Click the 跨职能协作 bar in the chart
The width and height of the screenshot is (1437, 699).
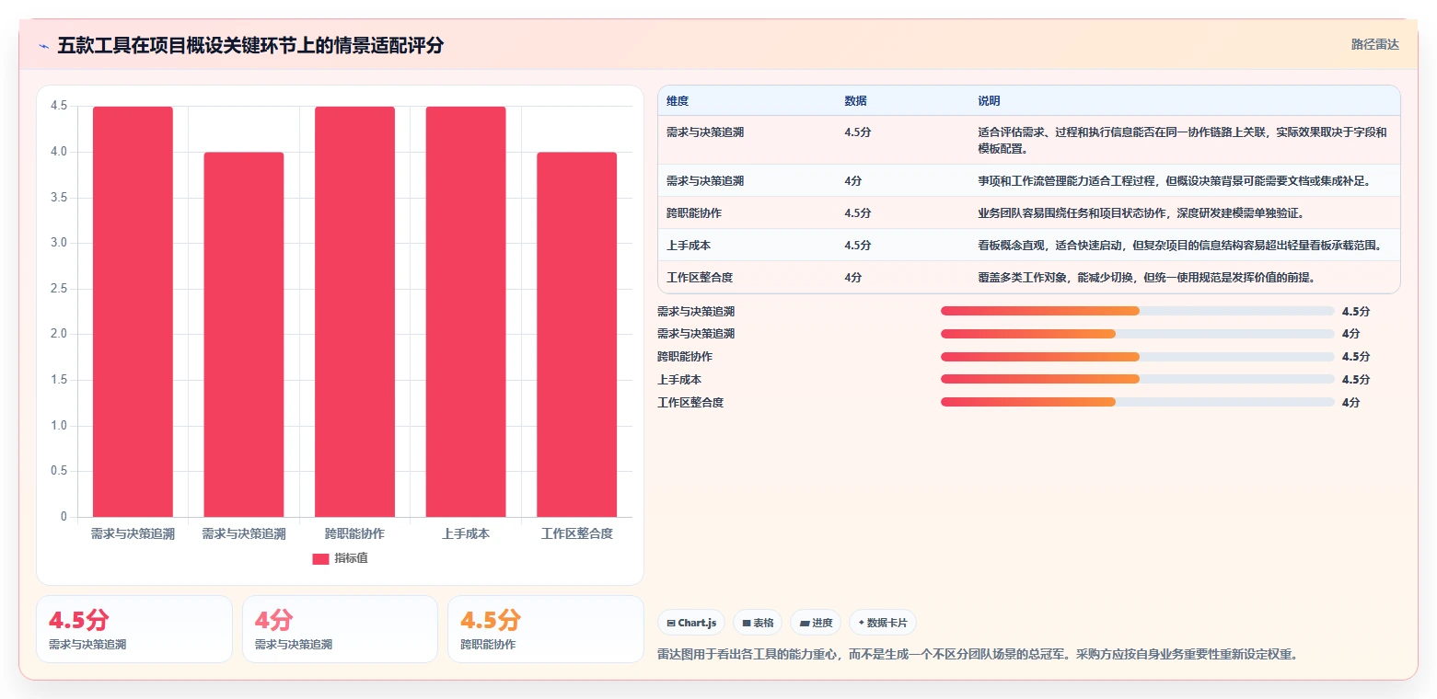pyautogui.click(x=354, y=312)
